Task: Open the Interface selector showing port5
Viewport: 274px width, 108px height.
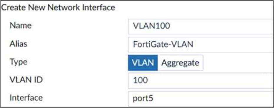Action: 201,99
